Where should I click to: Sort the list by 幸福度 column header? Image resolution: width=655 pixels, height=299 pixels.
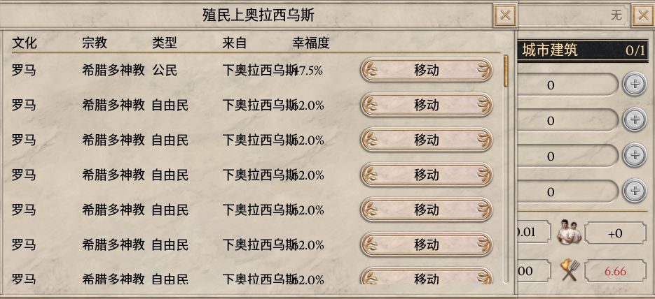311,43
